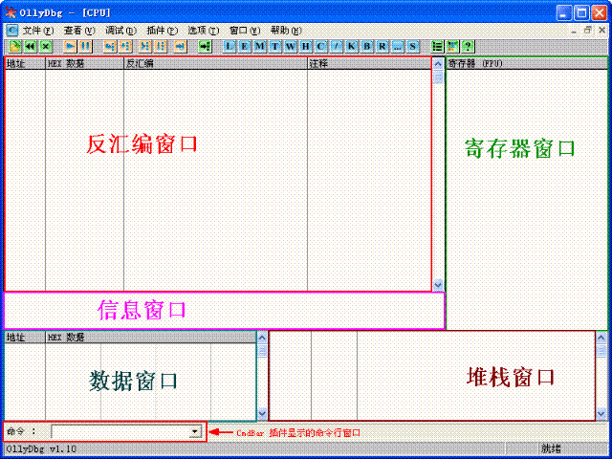Click the Trace into toolbar icon
Image resolution: width=612 pixels, height=459 pixels.
[144, 47]
